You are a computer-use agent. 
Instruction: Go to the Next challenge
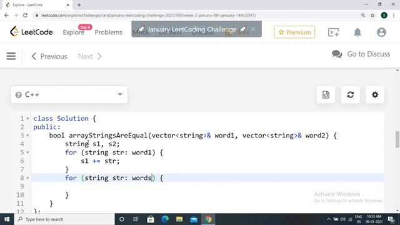[x=90, y=56]
